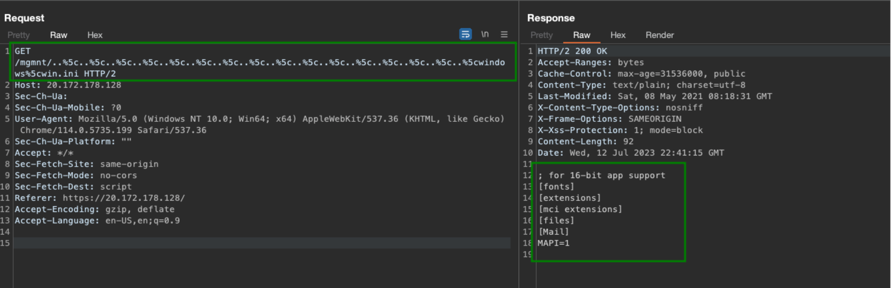
Task: Click the X-Content-Type-Options: nosniff header
Action: click(620, 108)
